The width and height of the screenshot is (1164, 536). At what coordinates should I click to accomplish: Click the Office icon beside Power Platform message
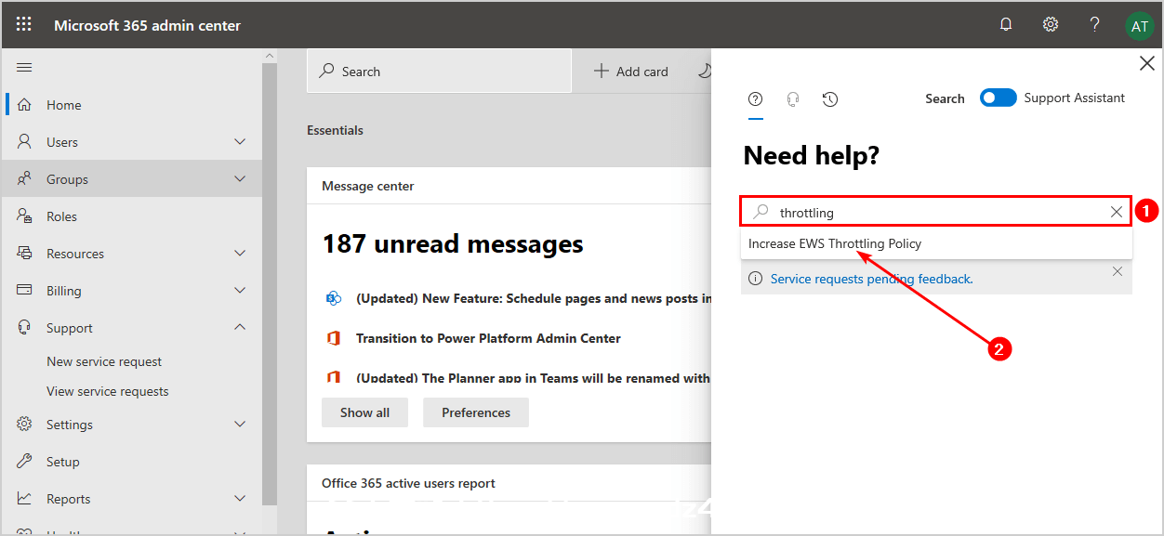(333, 338)
